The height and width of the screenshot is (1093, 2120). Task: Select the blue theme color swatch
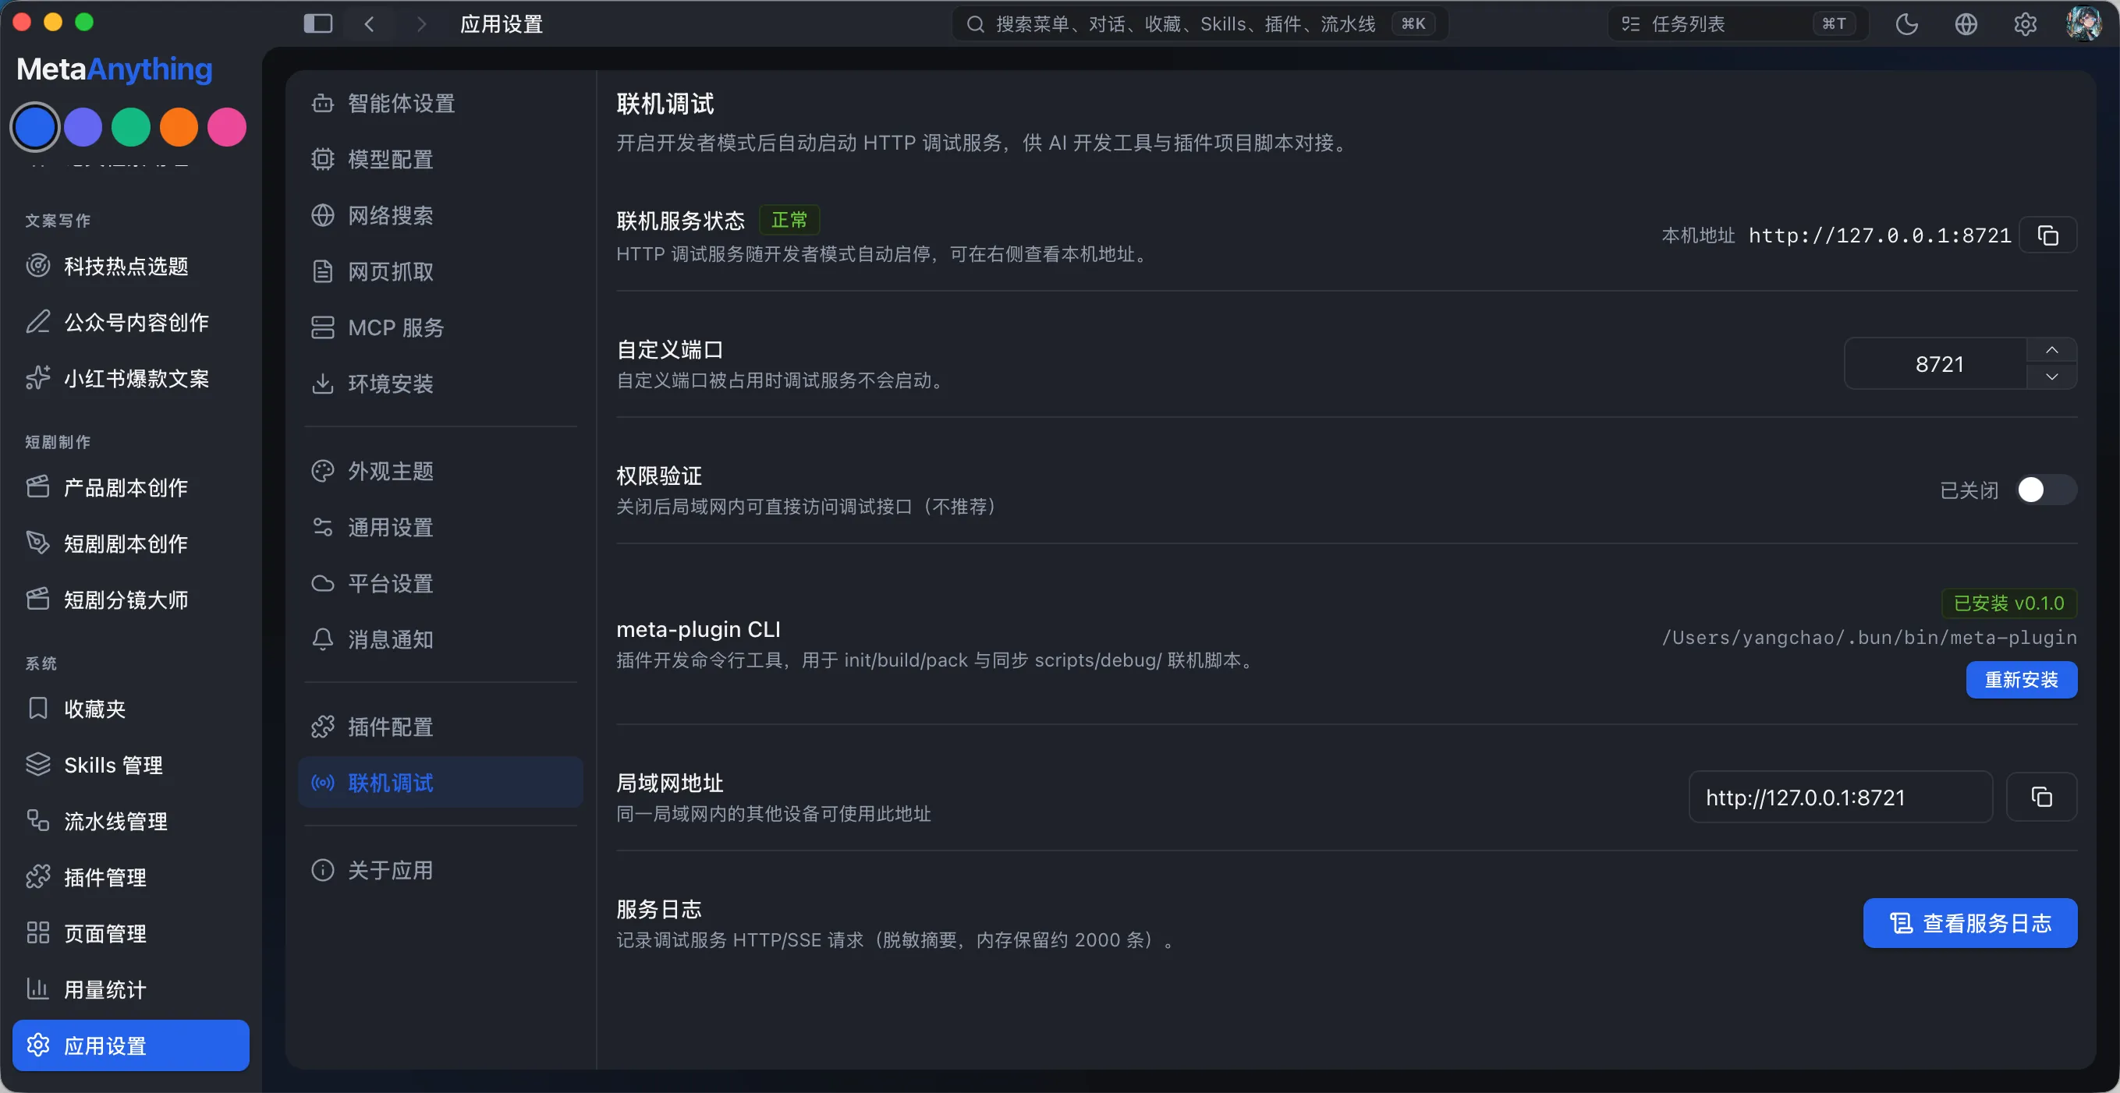pyautogui.click(x=34, y=128)
